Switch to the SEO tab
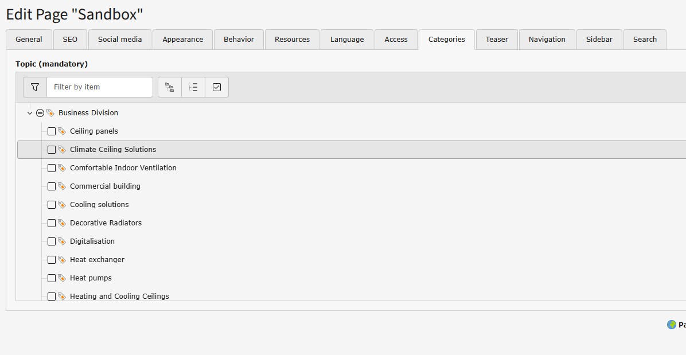 [70, 40]
